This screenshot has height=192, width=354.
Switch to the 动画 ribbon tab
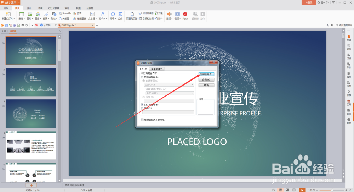(x=40, y=8)
